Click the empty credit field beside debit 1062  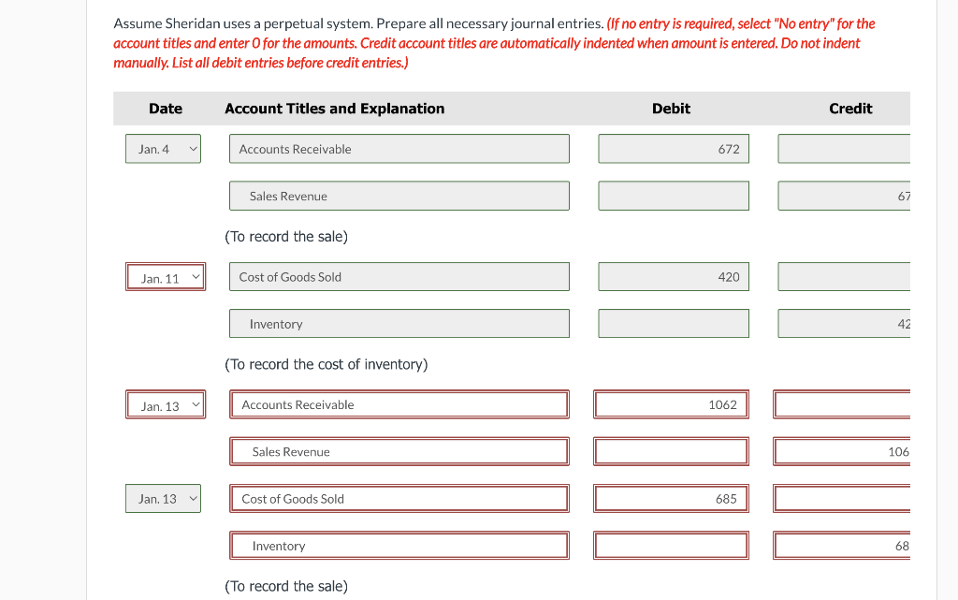pyautogui.click(x=841, y=404)
